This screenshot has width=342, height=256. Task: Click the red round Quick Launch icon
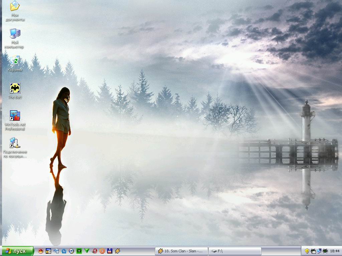[x=41, y=251]
